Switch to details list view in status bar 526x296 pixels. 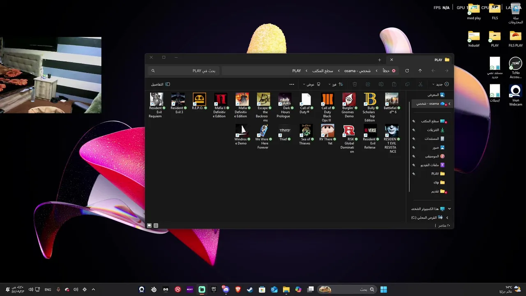click(x=156, y=226)
